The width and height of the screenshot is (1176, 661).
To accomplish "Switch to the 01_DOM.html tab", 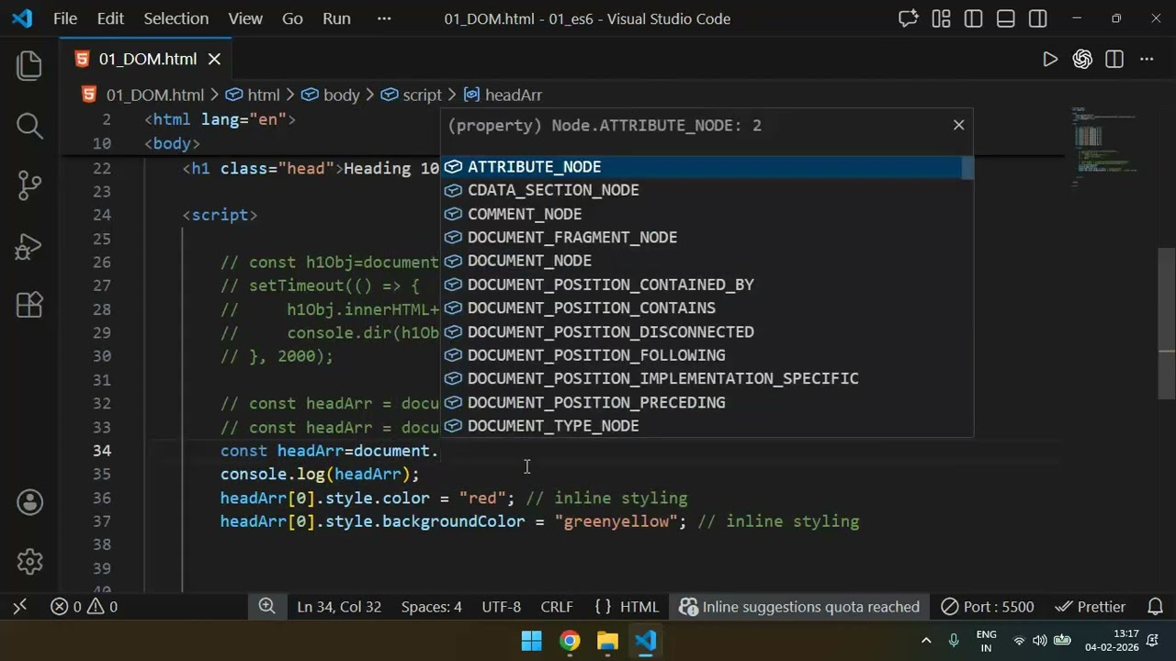I will click(147, 59).
